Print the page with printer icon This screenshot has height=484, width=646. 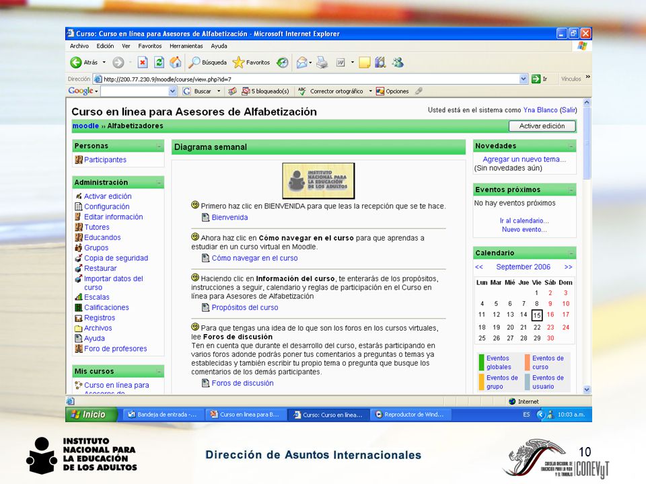(322, 63)
